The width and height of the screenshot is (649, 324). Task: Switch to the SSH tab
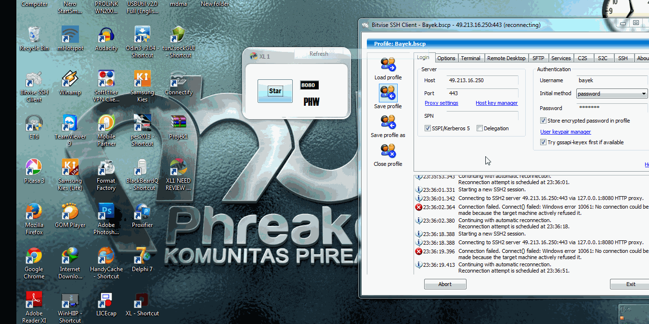[623, 58]
